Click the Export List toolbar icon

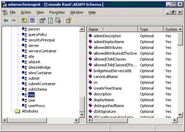point(58,21)
